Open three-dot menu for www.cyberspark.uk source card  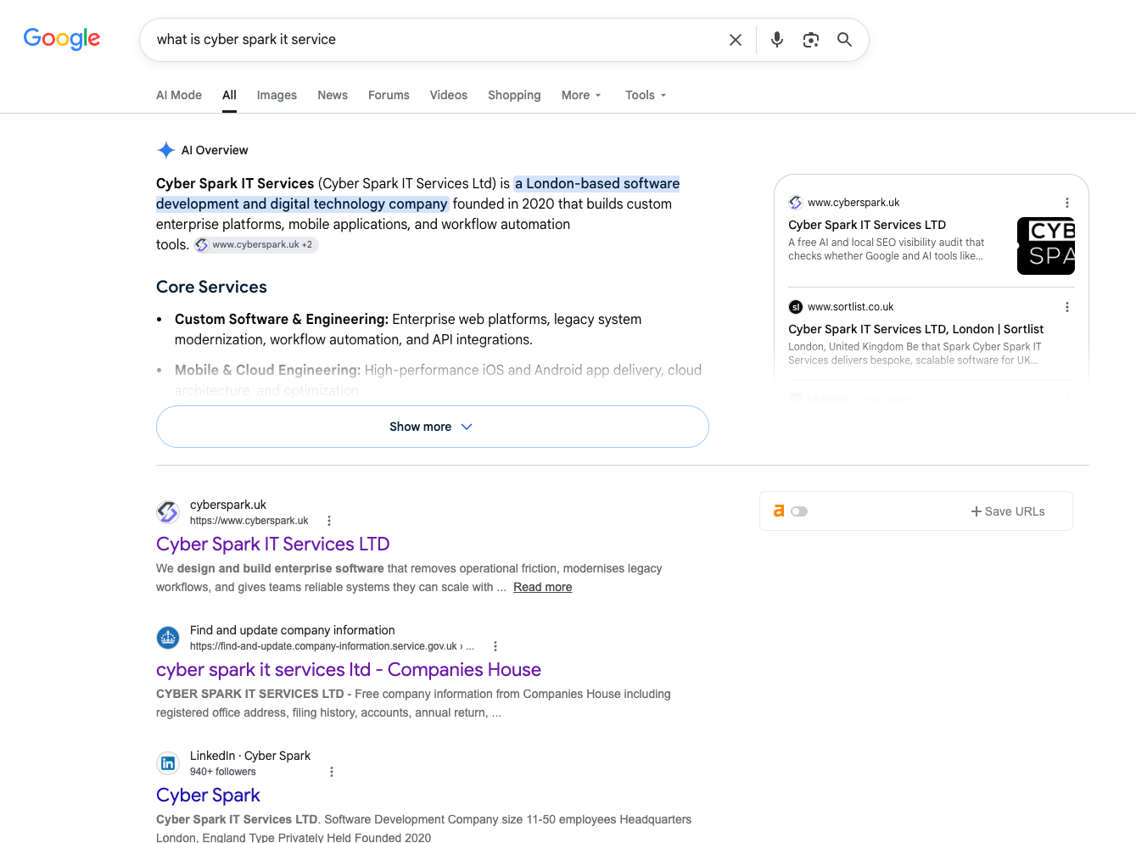pyautogui.click(x=1067, y=203)
